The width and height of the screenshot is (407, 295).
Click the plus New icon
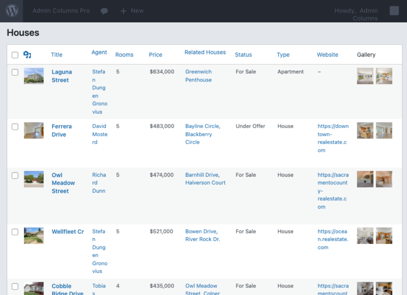(123, 11)
